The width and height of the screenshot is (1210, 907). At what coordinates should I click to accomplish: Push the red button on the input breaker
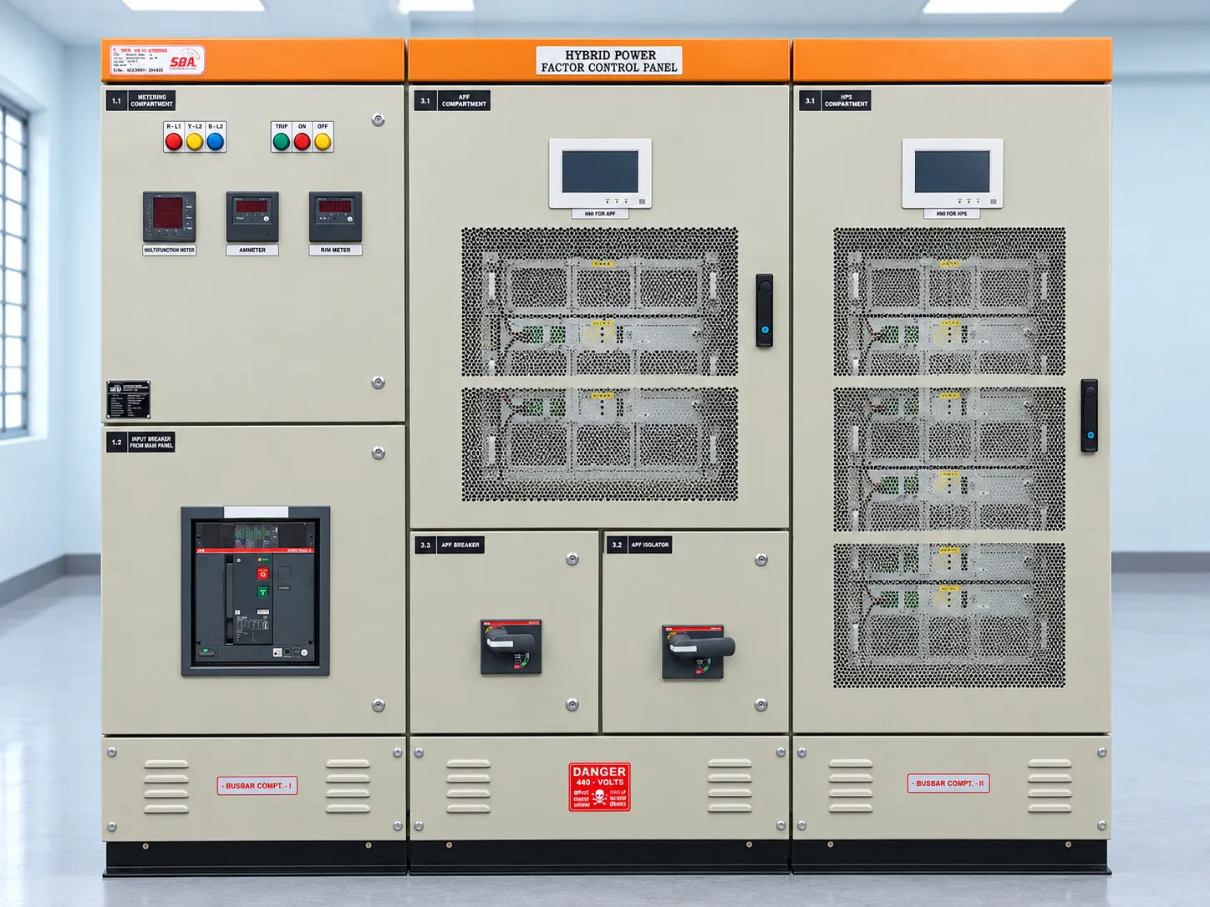262,574
